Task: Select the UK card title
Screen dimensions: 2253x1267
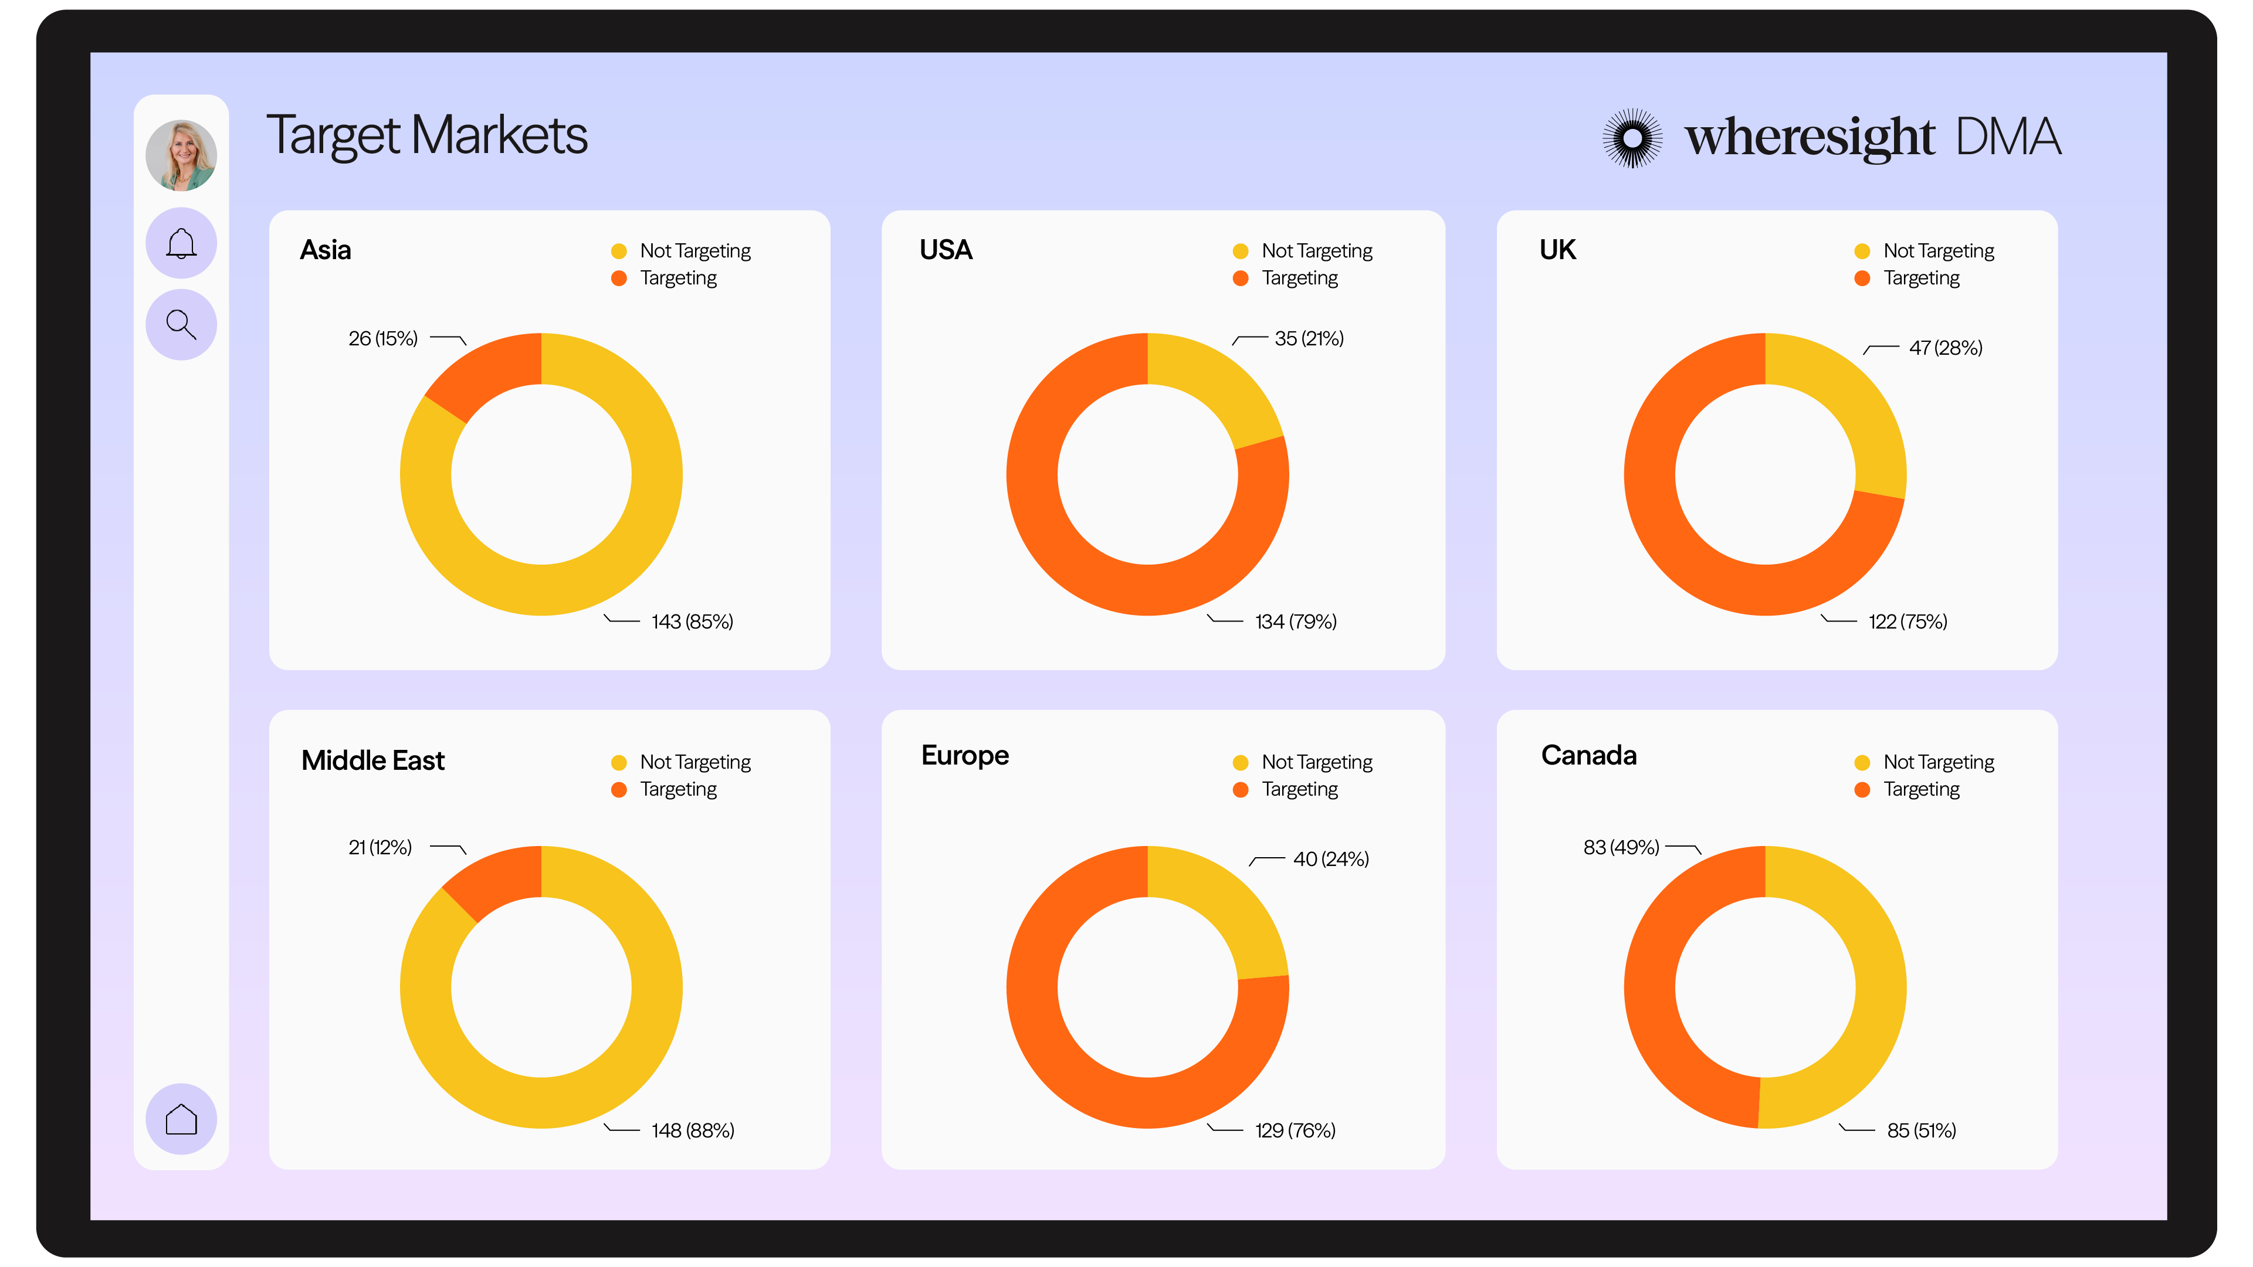Action: pos(1557,250)
